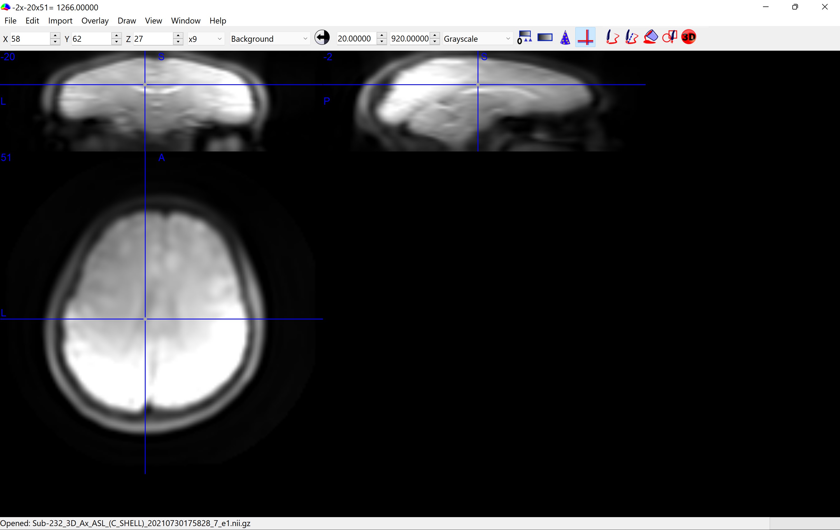
Task: Select the freehand pen drawing tool
Action: 612,37
